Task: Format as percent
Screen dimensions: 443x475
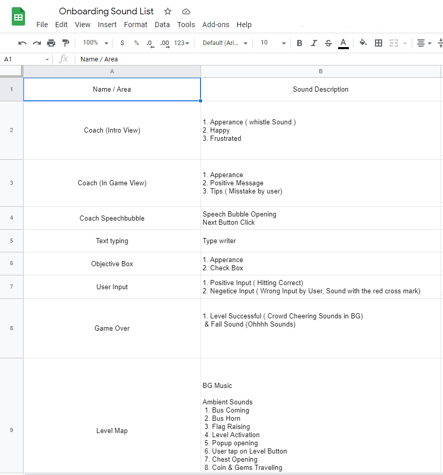Action: tap(137, 43)
